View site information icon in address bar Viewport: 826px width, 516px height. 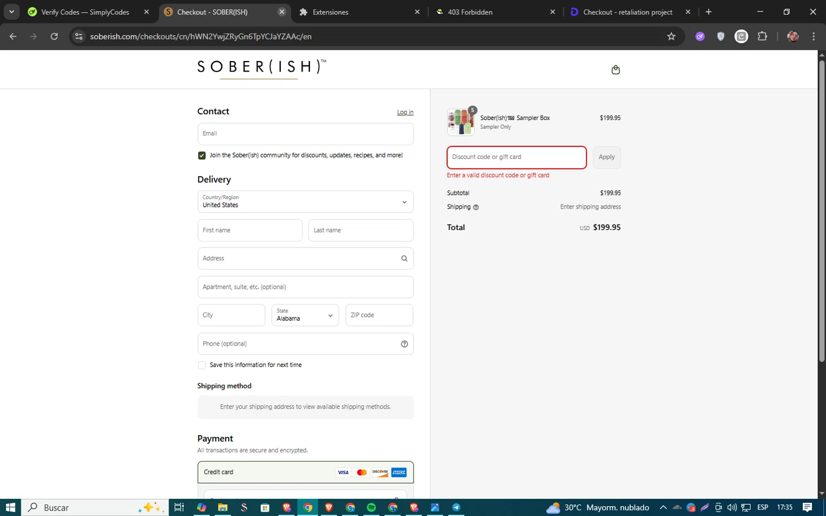(x=79, y=36)
